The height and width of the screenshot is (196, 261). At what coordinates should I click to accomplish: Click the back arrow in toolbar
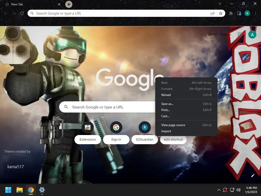pyautogui.click(x=6, y=13)
